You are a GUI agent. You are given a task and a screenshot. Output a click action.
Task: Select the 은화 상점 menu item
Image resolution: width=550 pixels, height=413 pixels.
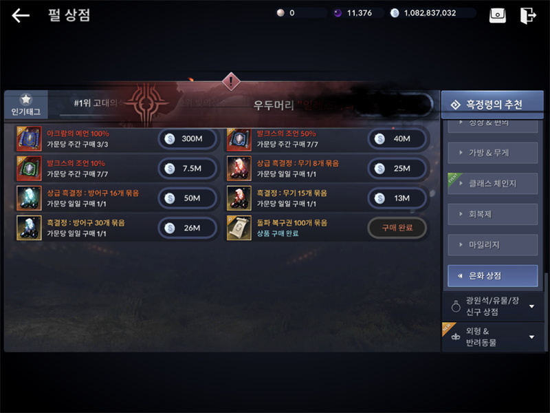point(493,276)
